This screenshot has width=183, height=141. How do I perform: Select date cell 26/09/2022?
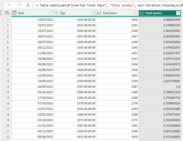pos(33,87)
